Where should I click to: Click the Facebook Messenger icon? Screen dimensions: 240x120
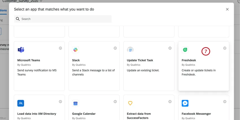click(185, 103)
